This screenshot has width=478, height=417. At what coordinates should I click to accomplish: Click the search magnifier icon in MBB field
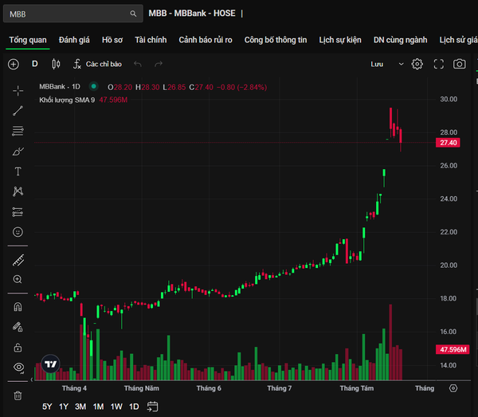pyautogui.click(x=133, y=14)
